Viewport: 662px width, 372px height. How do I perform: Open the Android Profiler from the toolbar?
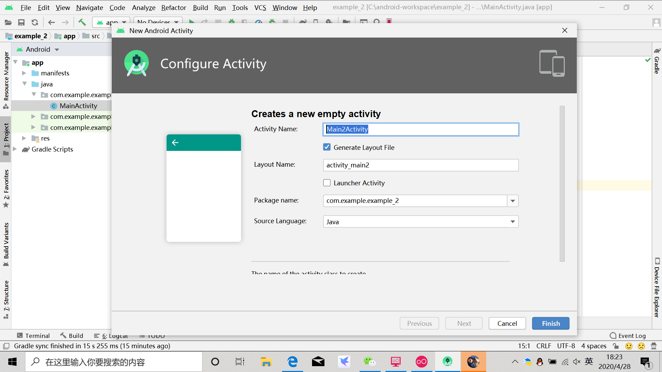[259, 22]
